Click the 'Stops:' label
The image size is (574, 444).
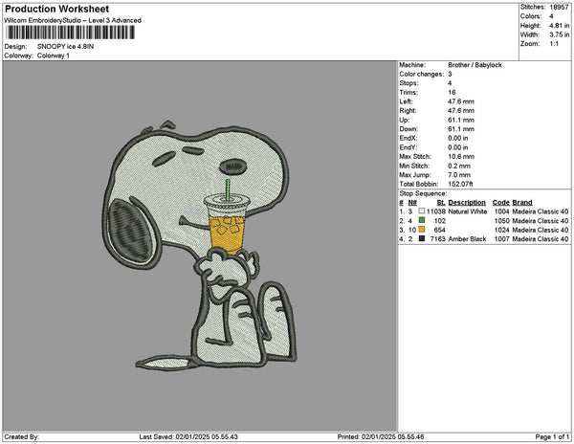click(408, 83)
